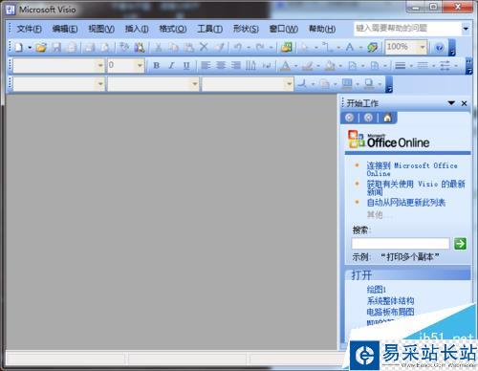Open the 形状(S) menu
Viewport: 478px width, 371px height.
point(246,29)
